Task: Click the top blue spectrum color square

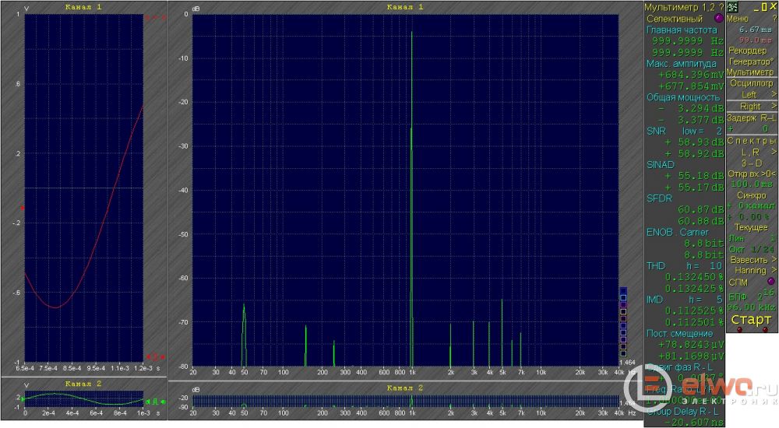Action: (x=622, y=290)
